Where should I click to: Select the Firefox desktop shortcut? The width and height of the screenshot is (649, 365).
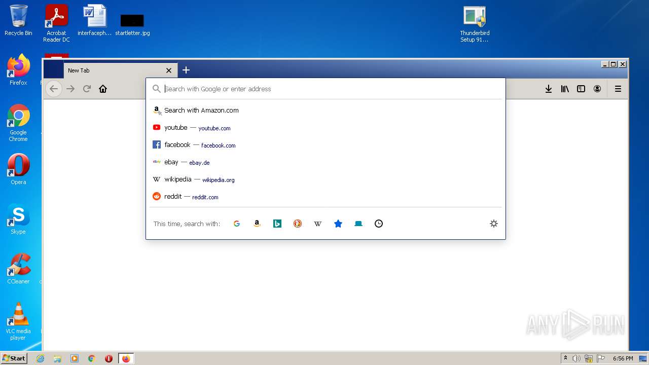pyautogui.click(x=18, y=69)
